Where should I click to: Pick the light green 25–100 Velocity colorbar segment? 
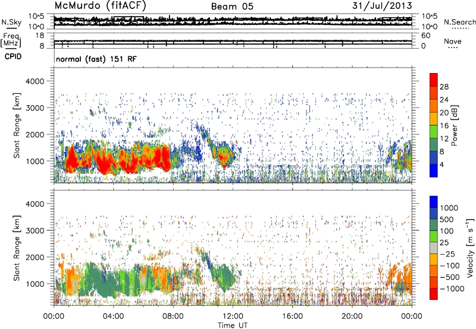434,236
